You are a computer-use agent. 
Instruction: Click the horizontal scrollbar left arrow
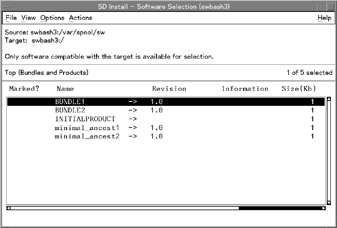(x=9, y=208)
